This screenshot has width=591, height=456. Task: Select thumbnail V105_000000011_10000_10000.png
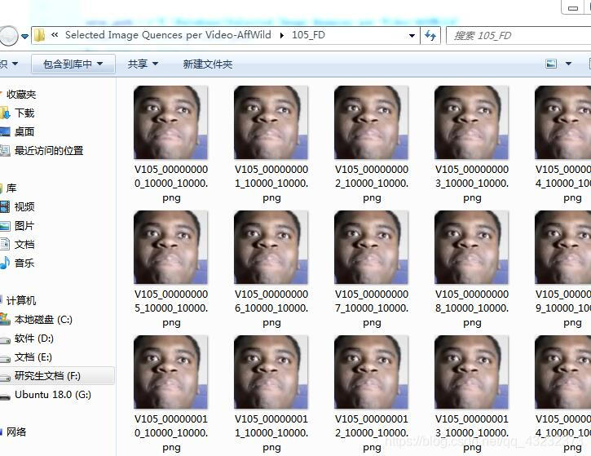(271, 372)
